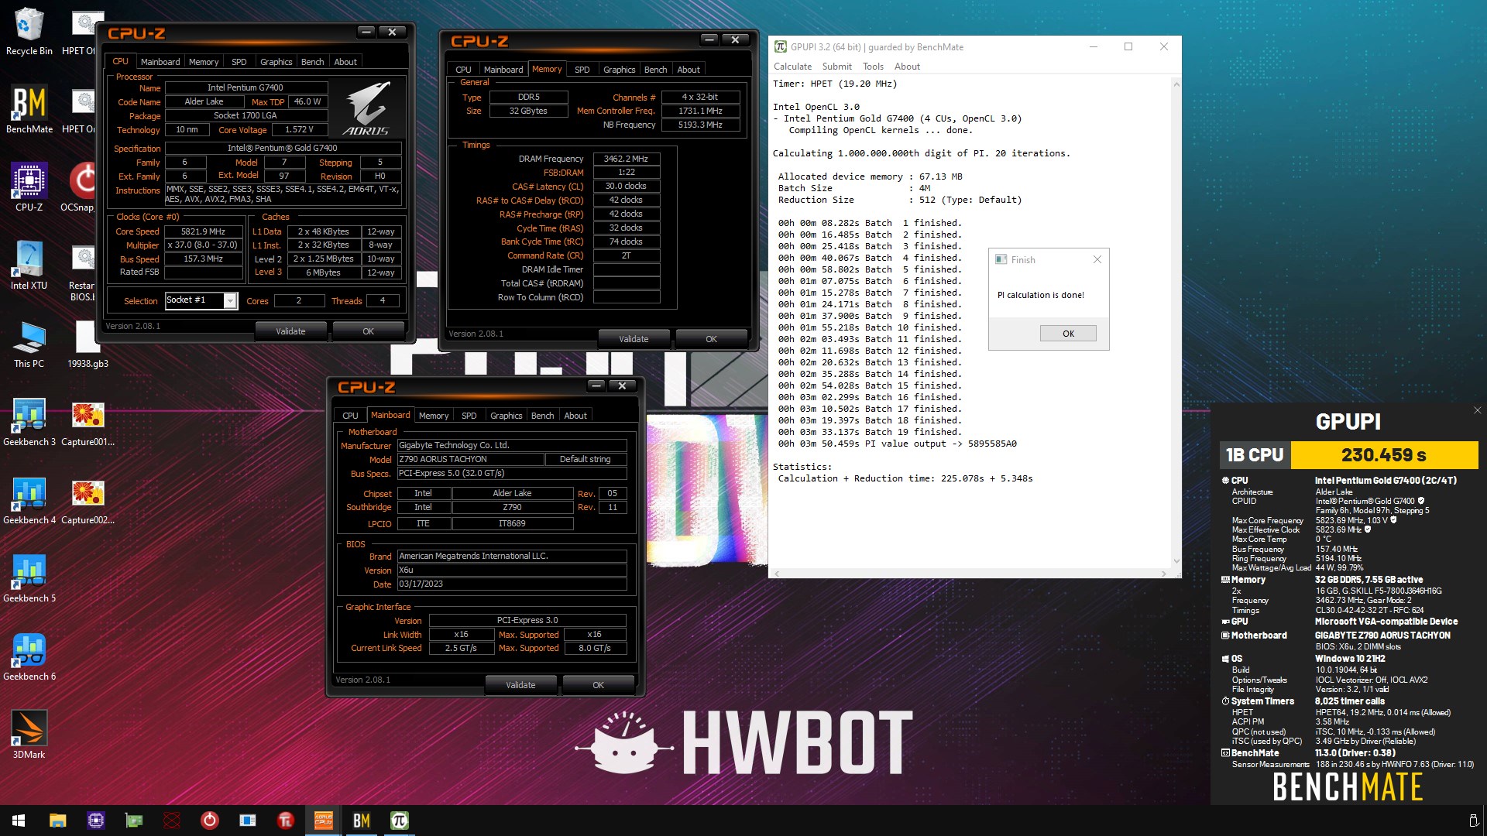Viewport: 1487px width, 836px height.
Task: Click the DRAM Frequency 3462.2 MHz value
Action: tap(626, 159)
